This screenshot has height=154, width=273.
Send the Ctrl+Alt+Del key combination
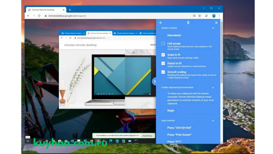tap(179, 128)
